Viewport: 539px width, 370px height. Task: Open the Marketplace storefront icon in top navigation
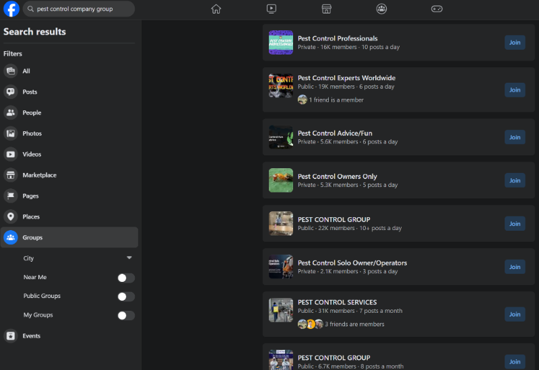[x=326, y=9]
